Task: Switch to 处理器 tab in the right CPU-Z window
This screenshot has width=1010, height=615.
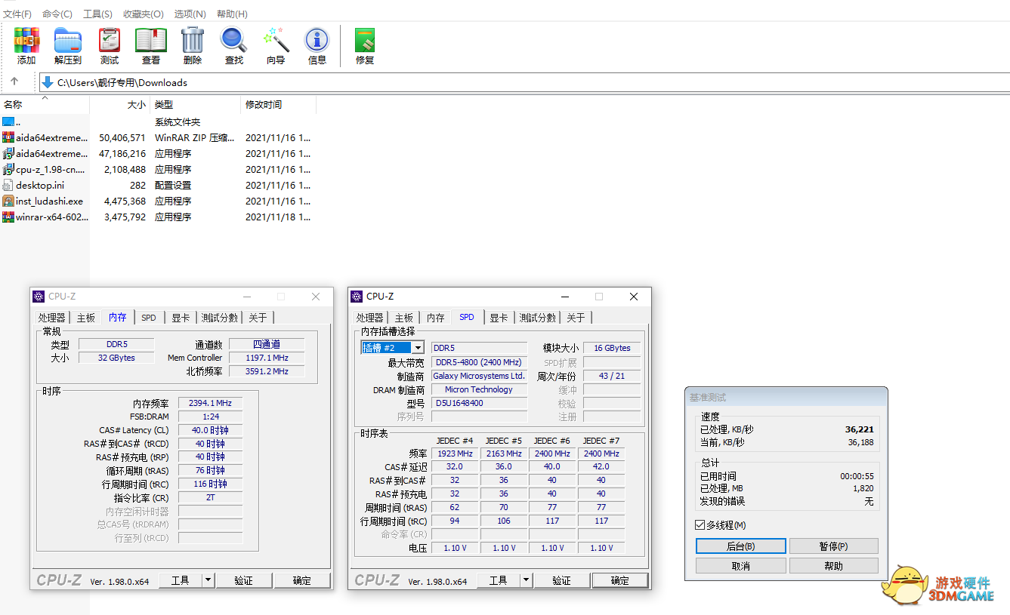Action: (370, 318)
